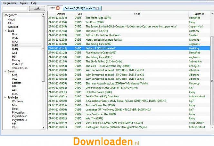Sort list by Datum column header
The width and height of the screenshot is (214, 146).
pyautogui.click(x=61, y=14)
